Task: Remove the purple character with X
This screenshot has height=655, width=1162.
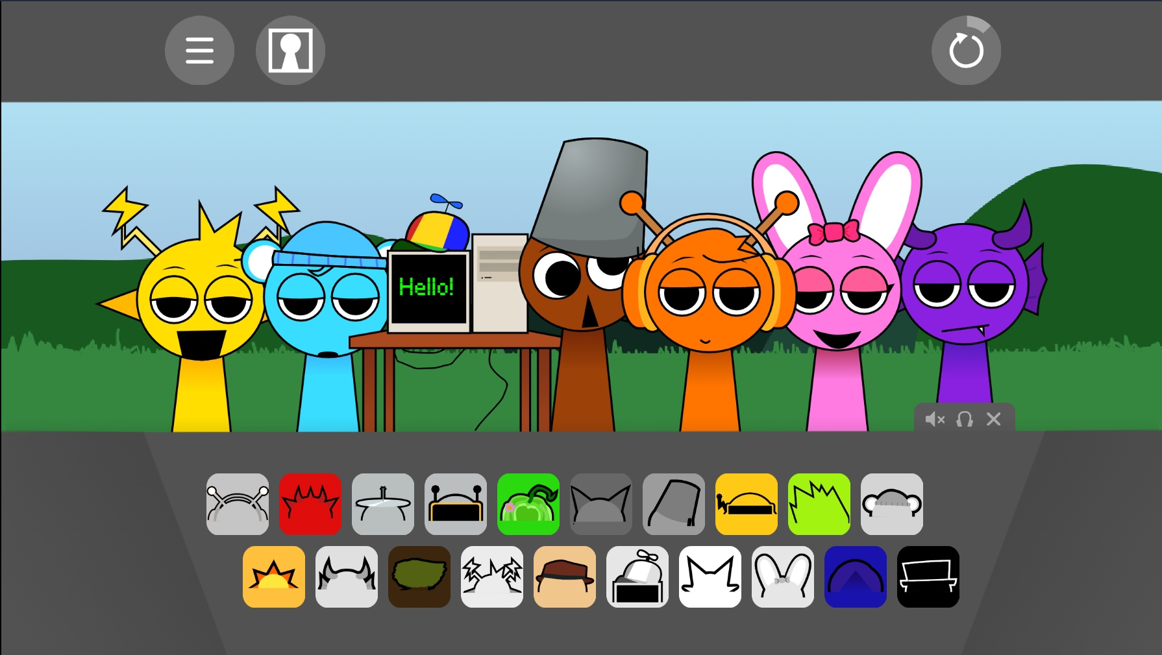Action: coord(993,420)
